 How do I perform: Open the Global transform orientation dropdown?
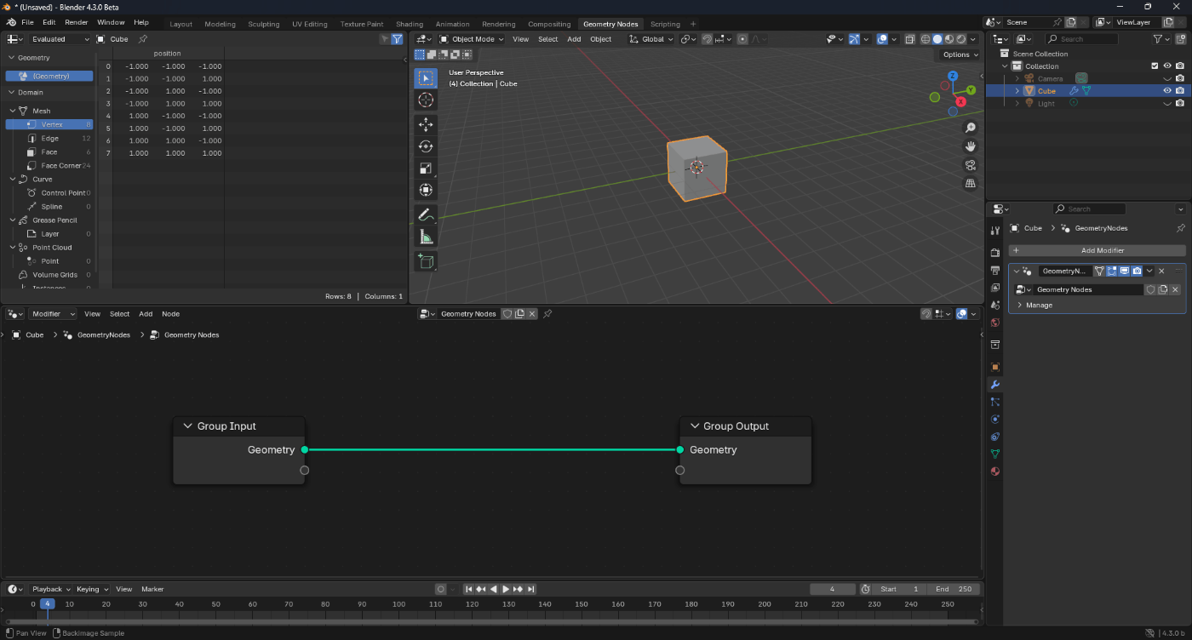[651, 39]
